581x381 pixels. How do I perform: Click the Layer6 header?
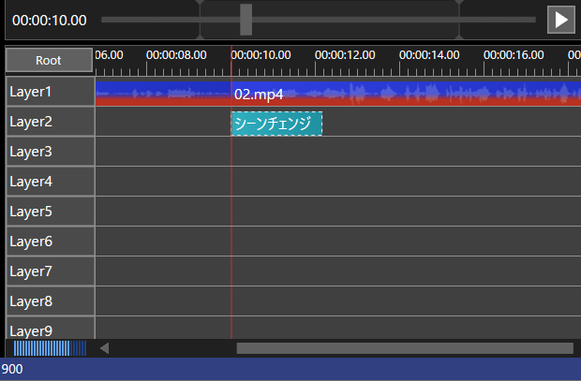[49, 242]
